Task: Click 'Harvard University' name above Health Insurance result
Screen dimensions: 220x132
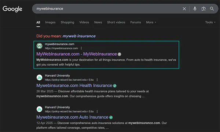Action: click(x=57, y=76)
